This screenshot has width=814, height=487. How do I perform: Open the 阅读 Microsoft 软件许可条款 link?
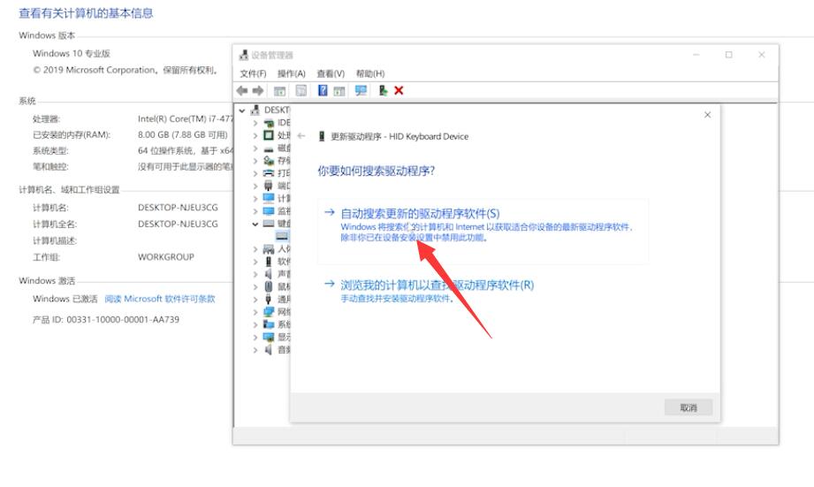click(x=160, y=299)
